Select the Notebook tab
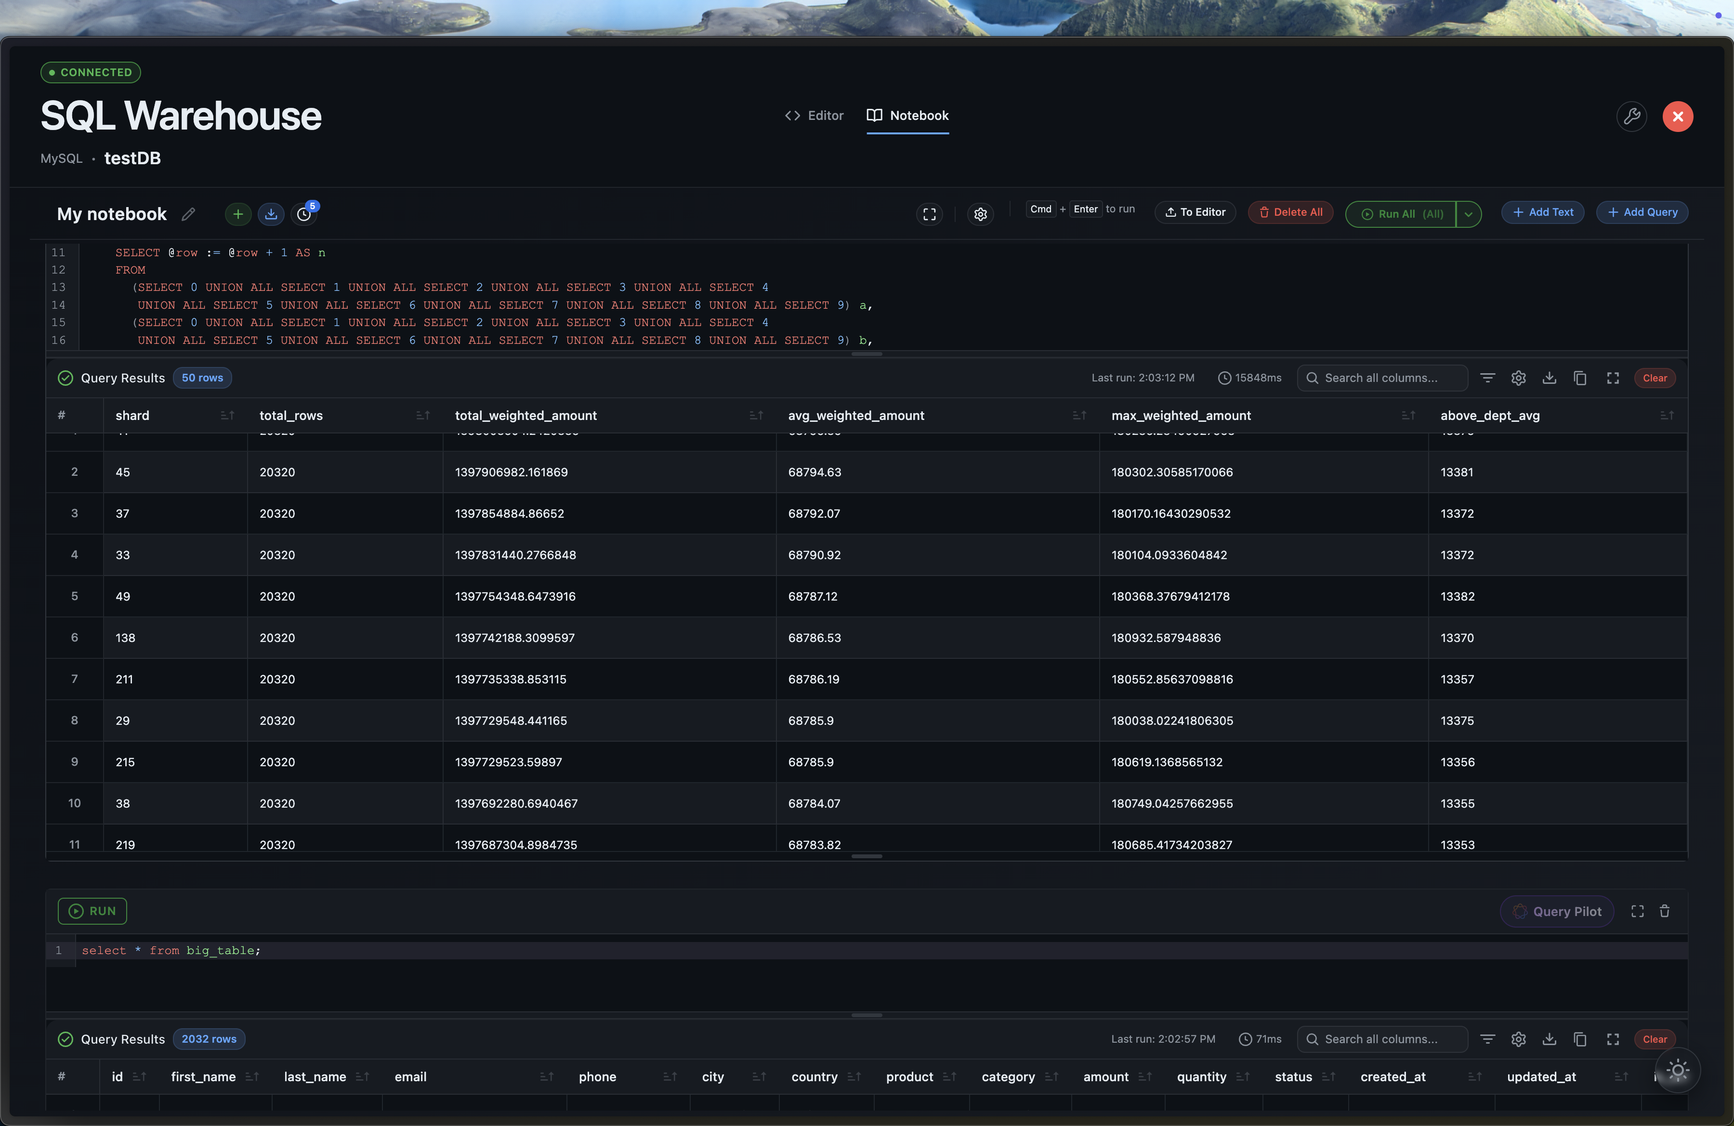1734x1126 pixels. 908,116
